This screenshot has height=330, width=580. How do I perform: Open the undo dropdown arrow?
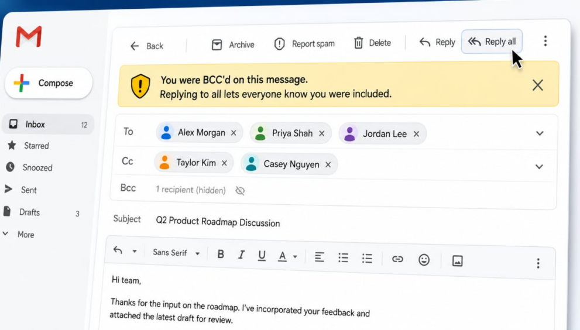coord(135,251)
